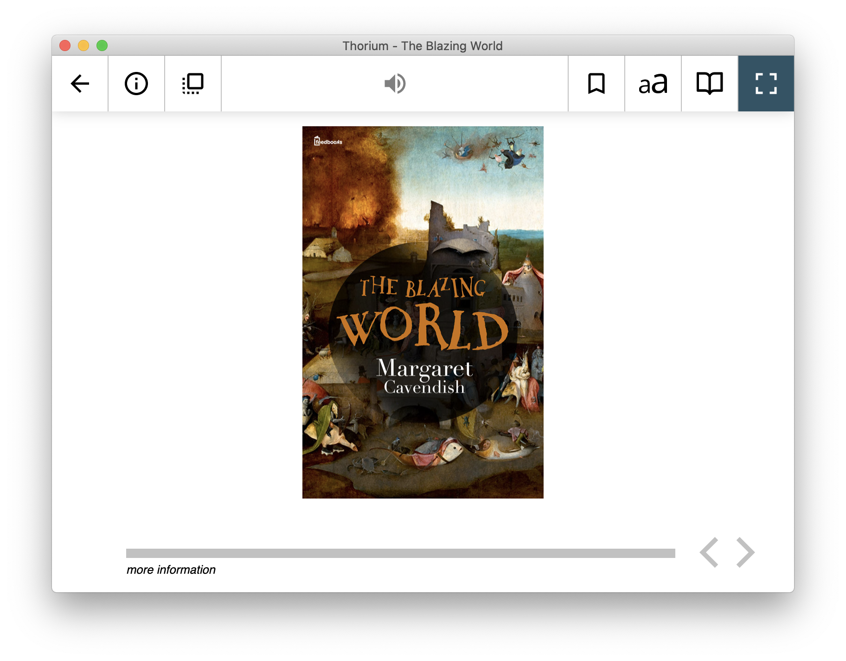Add a bookmark to this page
The width and height of the screenshot is (846, 661).
[x=596, y=84]
